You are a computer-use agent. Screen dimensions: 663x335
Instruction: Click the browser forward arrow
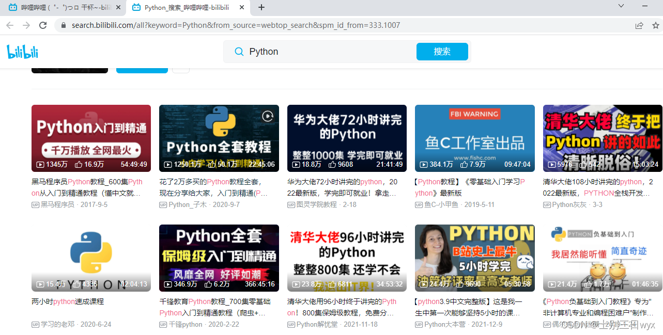coord(26,25)
